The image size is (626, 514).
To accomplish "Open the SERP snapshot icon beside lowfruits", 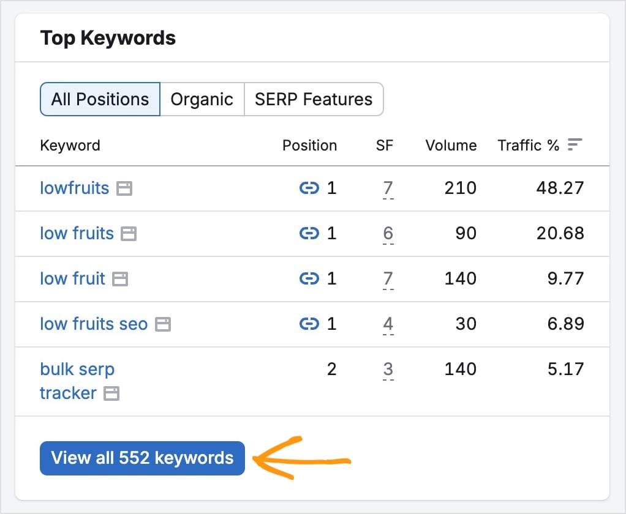I will click(124, 188).
